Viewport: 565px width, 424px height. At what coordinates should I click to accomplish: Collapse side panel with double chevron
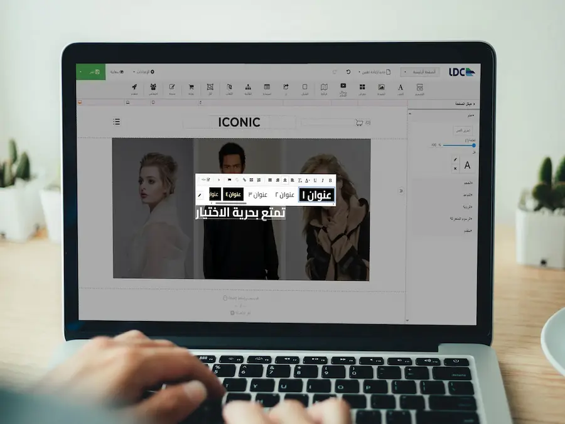(x=401, y=191)
